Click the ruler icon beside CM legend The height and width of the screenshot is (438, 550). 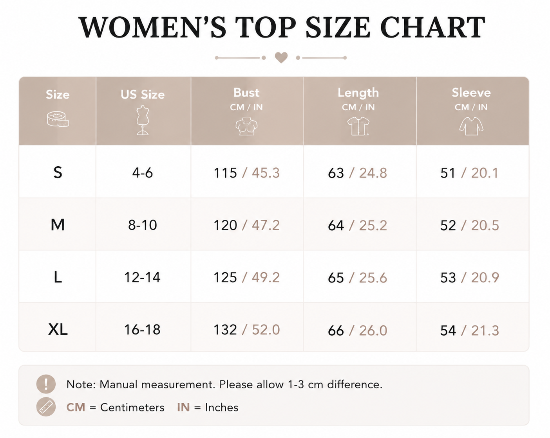(x=46, y=407)
